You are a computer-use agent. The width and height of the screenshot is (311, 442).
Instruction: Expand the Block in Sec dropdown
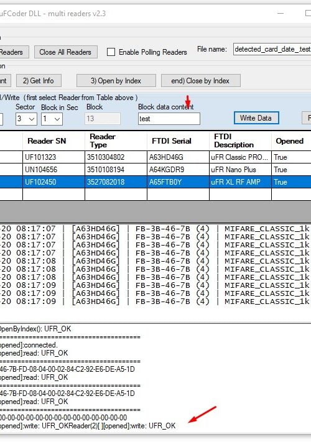[x=52, y=119]
